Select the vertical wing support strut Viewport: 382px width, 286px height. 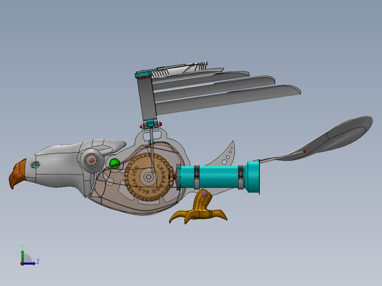coord(146,99)
